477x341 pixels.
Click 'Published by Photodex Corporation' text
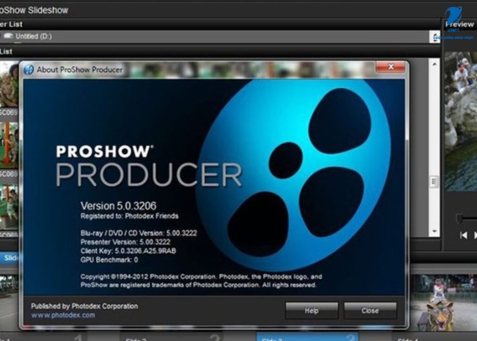coord(84,306)
